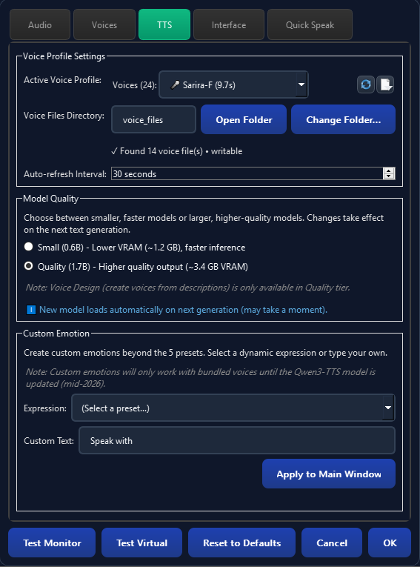Click the Qwen3-TTS custom emotions note
The width and height of the screenshot is (420, 567).
click(x=201, y=378)
